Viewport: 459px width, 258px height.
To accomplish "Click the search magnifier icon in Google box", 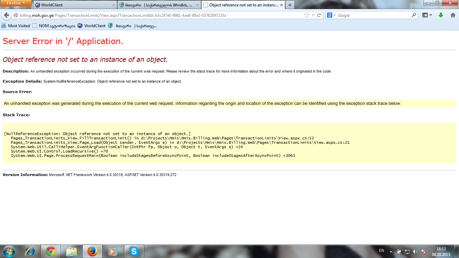I will (x=414, y=15).
